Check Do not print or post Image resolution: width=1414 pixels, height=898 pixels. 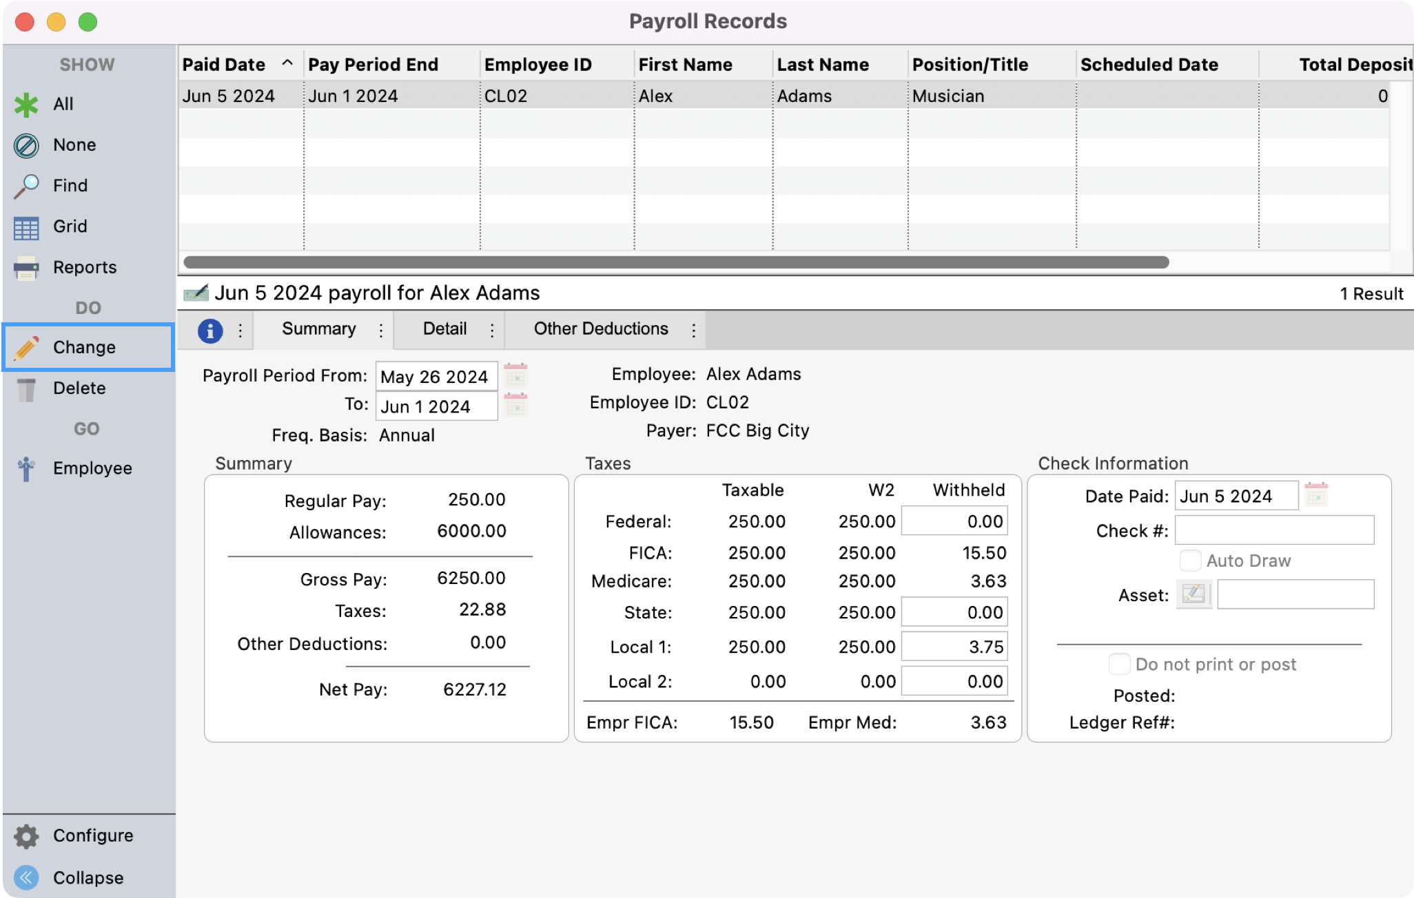(x=1119, y=665)
